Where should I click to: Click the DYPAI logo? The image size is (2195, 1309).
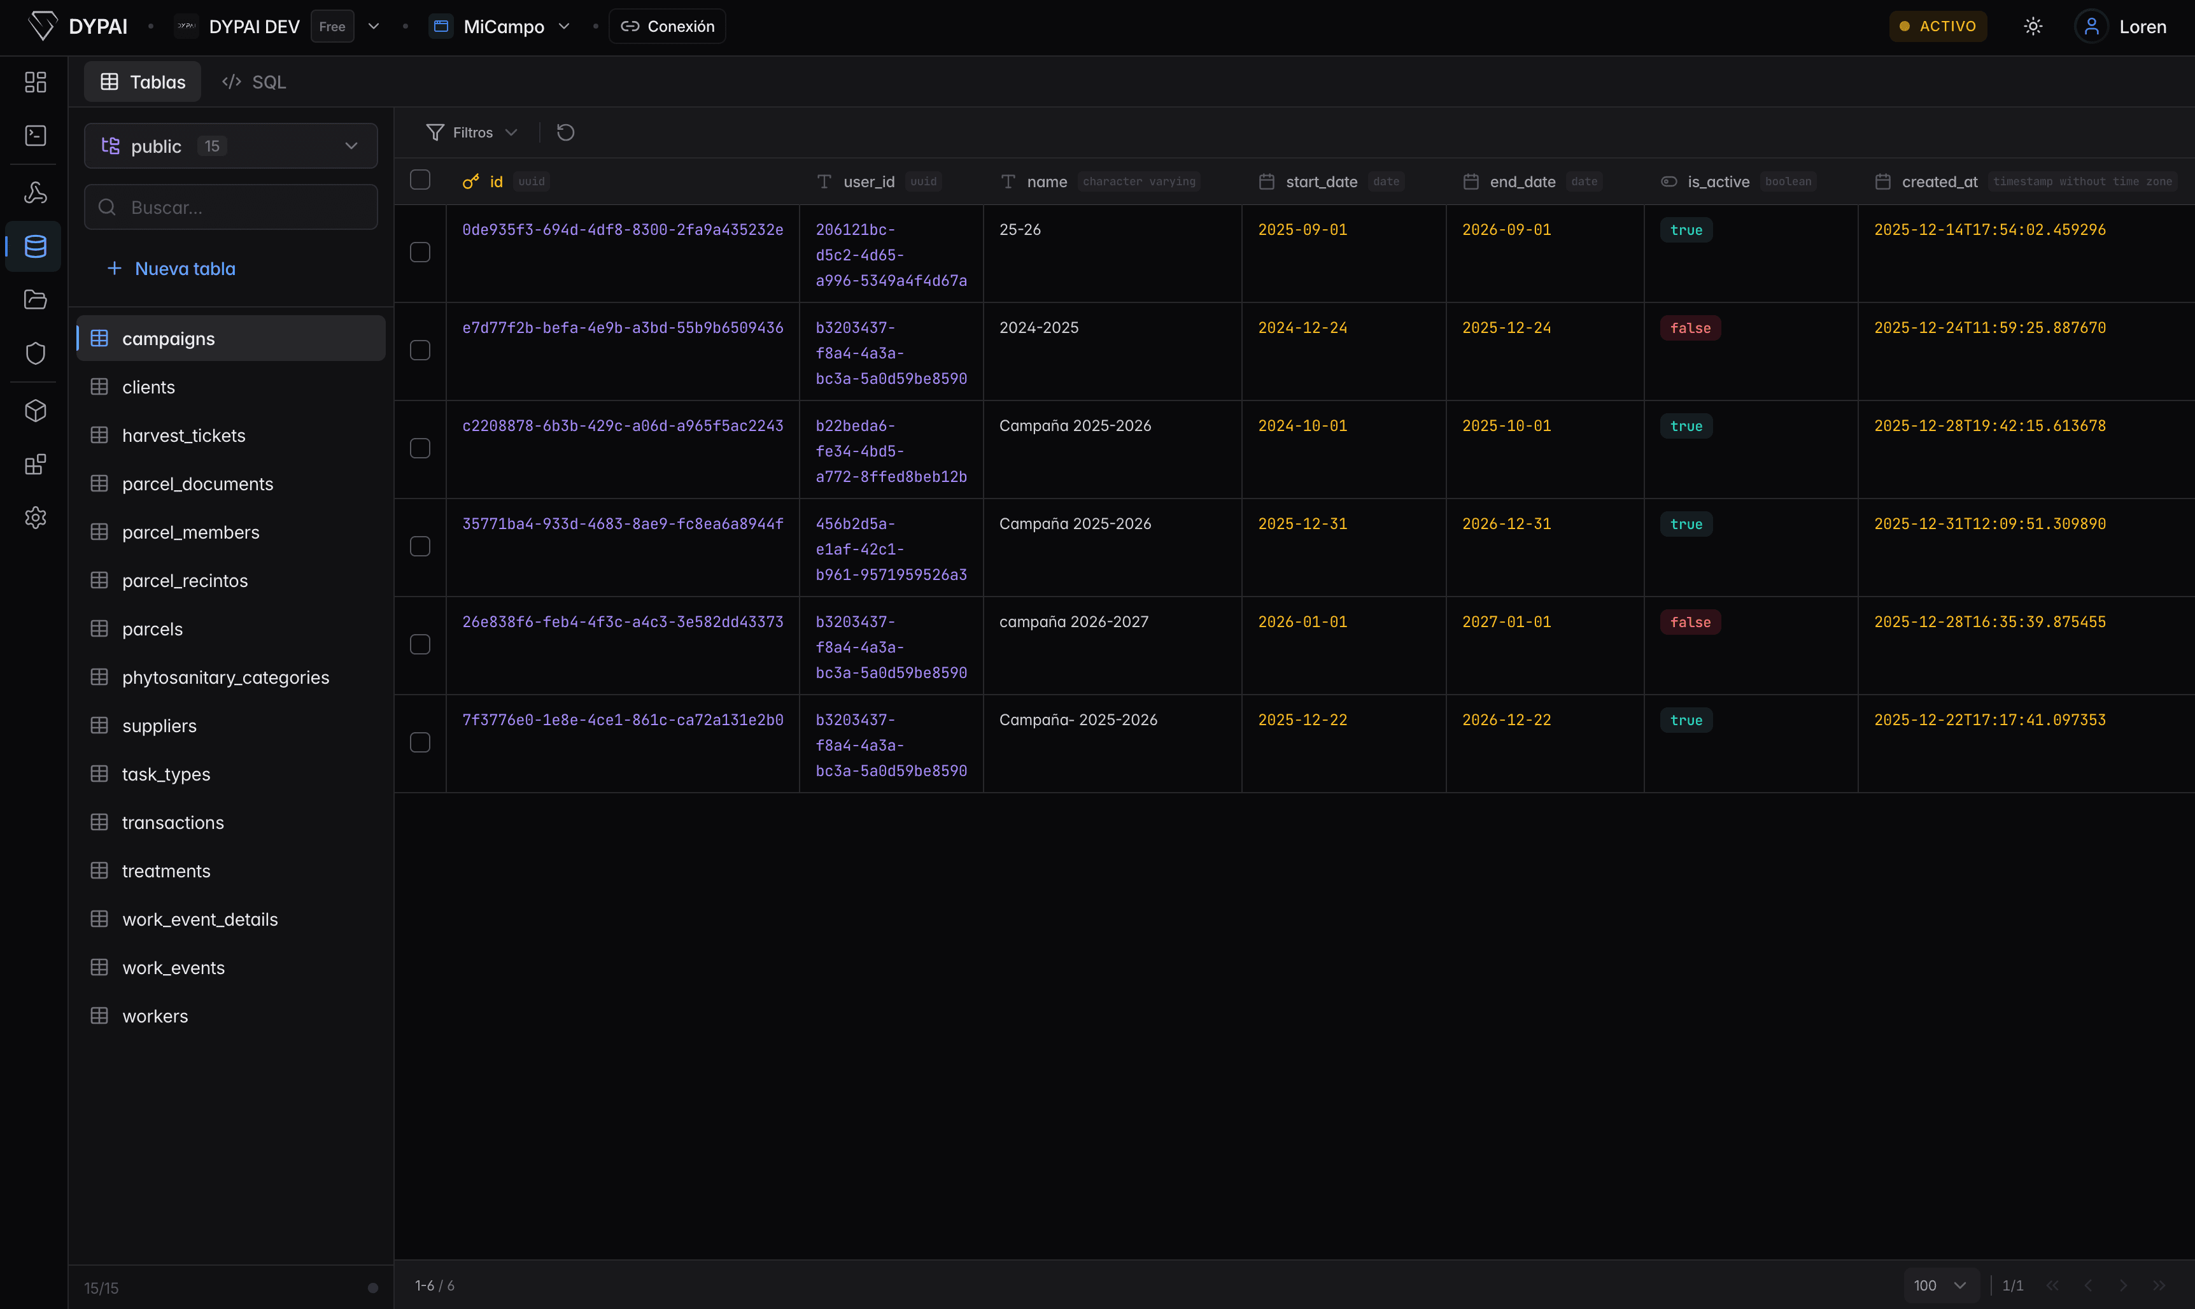78,27
